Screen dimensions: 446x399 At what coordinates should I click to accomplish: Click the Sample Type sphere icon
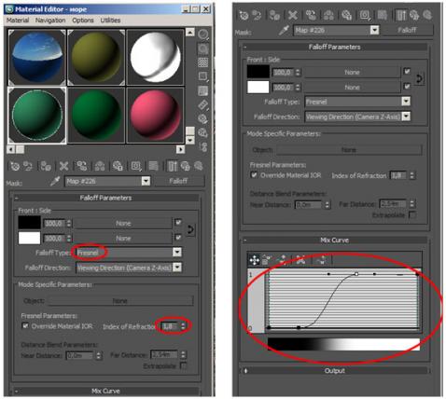click(203, 34)
